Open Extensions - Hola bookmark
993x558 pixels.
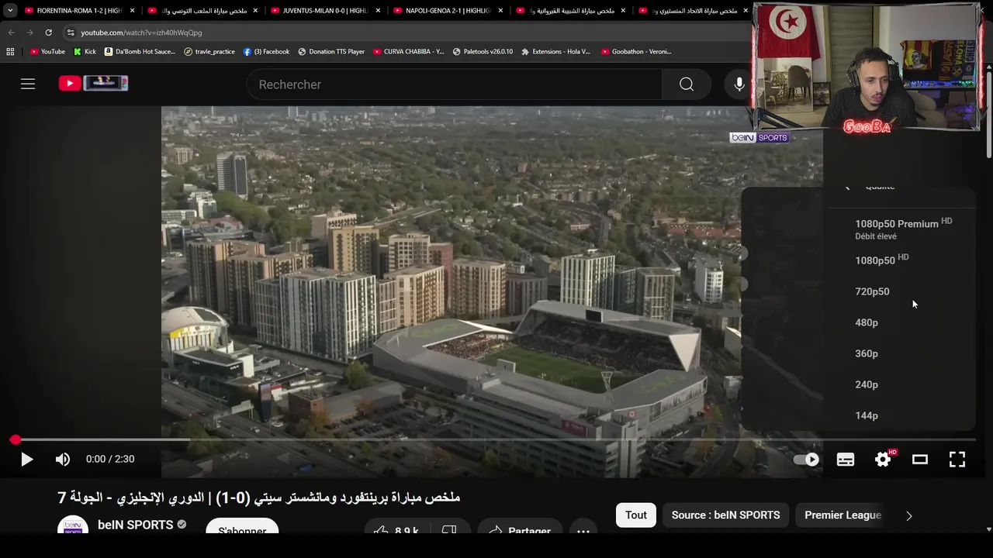click(555, 52)
